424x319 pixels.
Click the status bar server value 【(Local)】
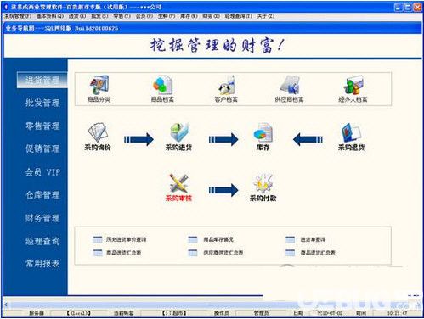pyautogui.click(x=78, y=313)
